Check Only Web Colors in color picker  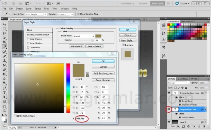coord(15,116)
